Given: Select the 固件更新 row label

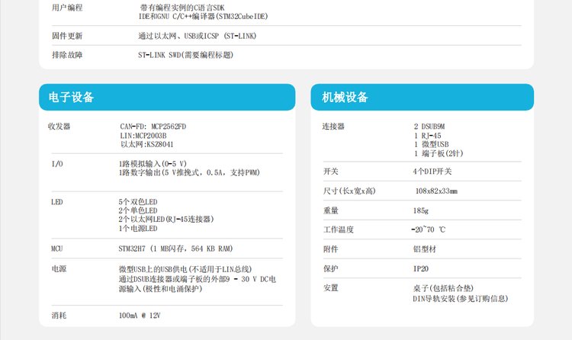Looking at the screenshot, I should click(67, 36).
